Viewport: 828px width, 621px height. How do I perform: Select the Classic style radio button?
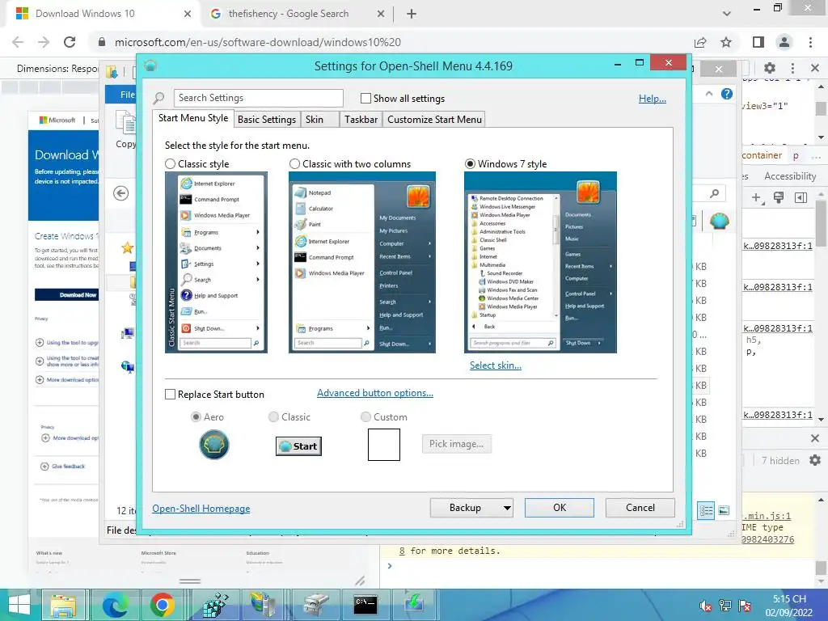tap(170, 164)
